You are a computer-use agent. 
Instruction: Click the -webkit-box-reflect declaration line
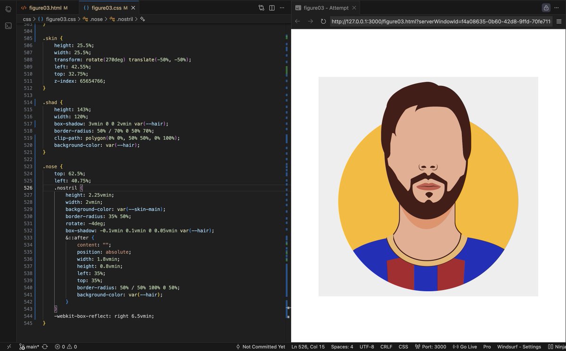coord(104,316)
